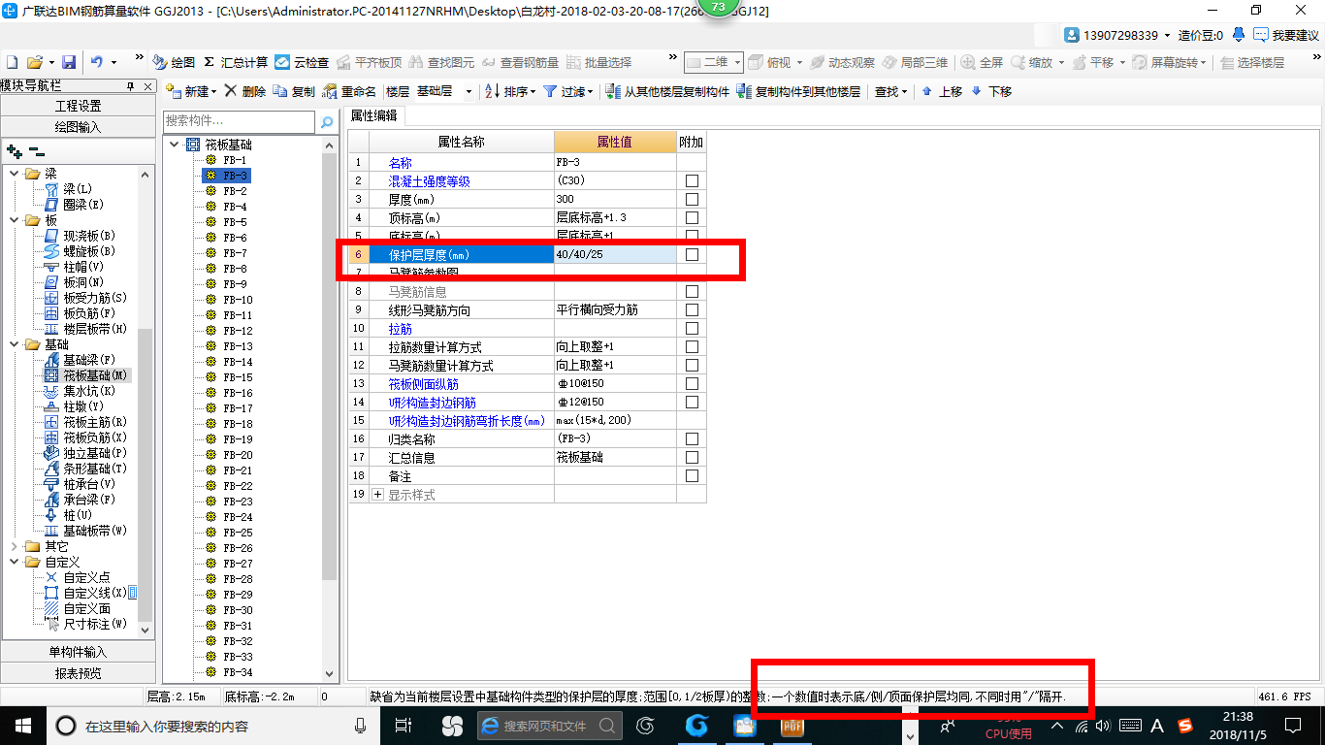Click 新建 new component button

point(191,91)
